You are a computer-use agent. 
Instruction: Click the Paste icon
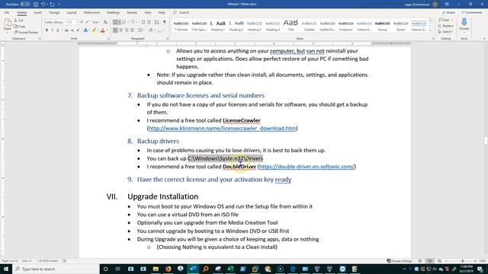coord(8,23)
